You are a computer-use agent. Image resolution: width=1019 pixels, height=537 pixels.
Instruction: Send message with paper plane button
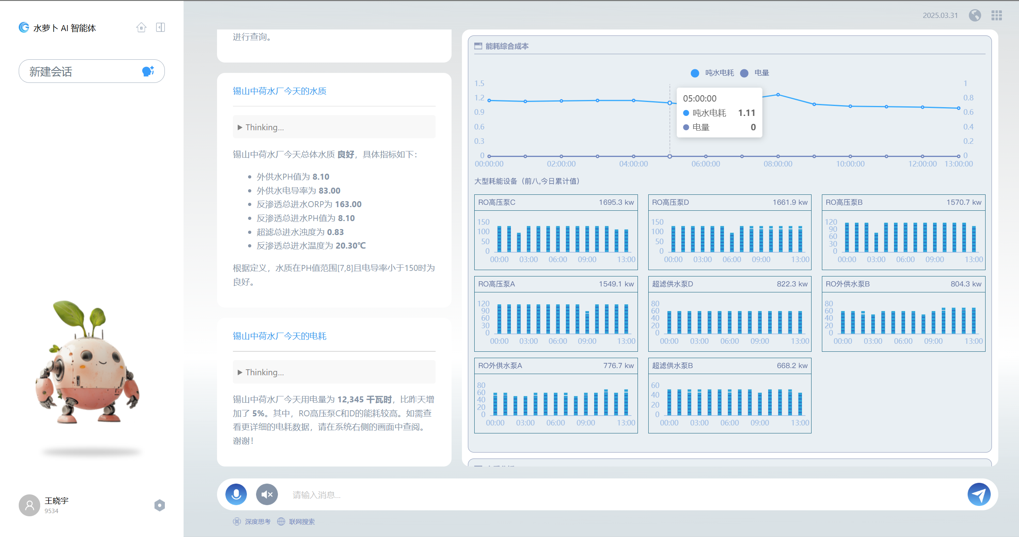coord(979,494)
